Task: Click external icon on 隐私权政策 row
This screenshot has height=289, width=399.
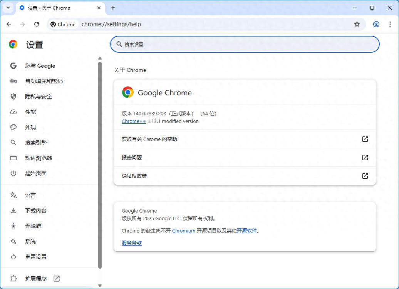Action: click(365, 176)
